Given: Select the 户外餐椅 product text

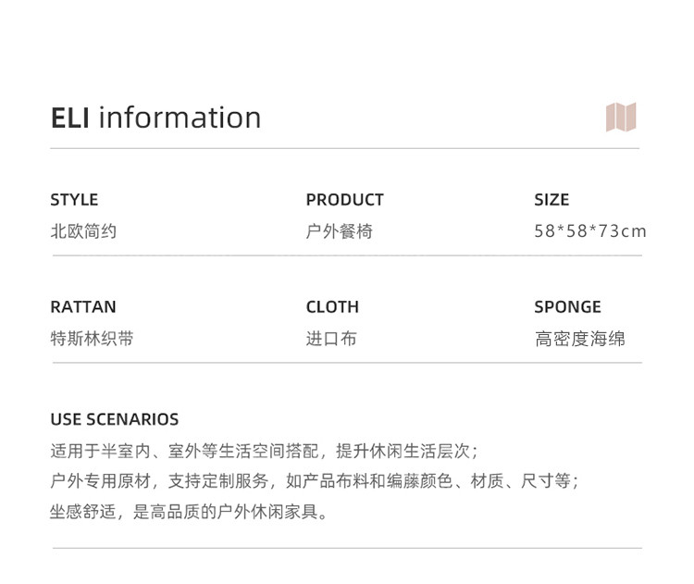Looking at the screenshot, I should coord(339,231).
